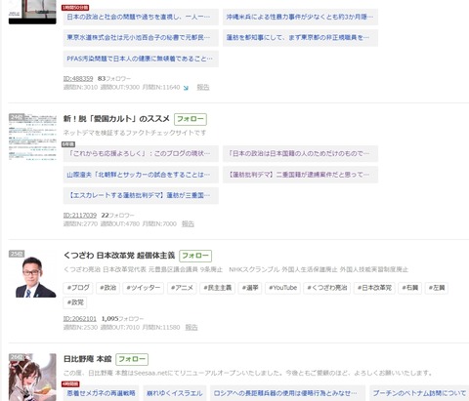Click 報告 link beside 月間IN:11580
469x401 pixels.
coord(192,327)
